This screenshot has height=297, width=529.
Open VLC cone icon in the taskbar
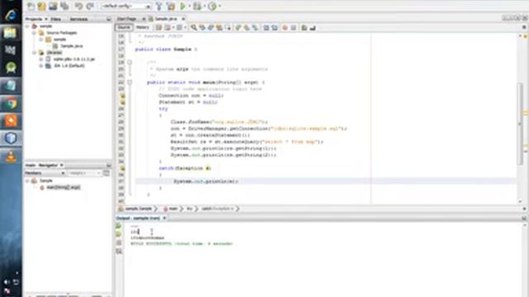(11, 156)
